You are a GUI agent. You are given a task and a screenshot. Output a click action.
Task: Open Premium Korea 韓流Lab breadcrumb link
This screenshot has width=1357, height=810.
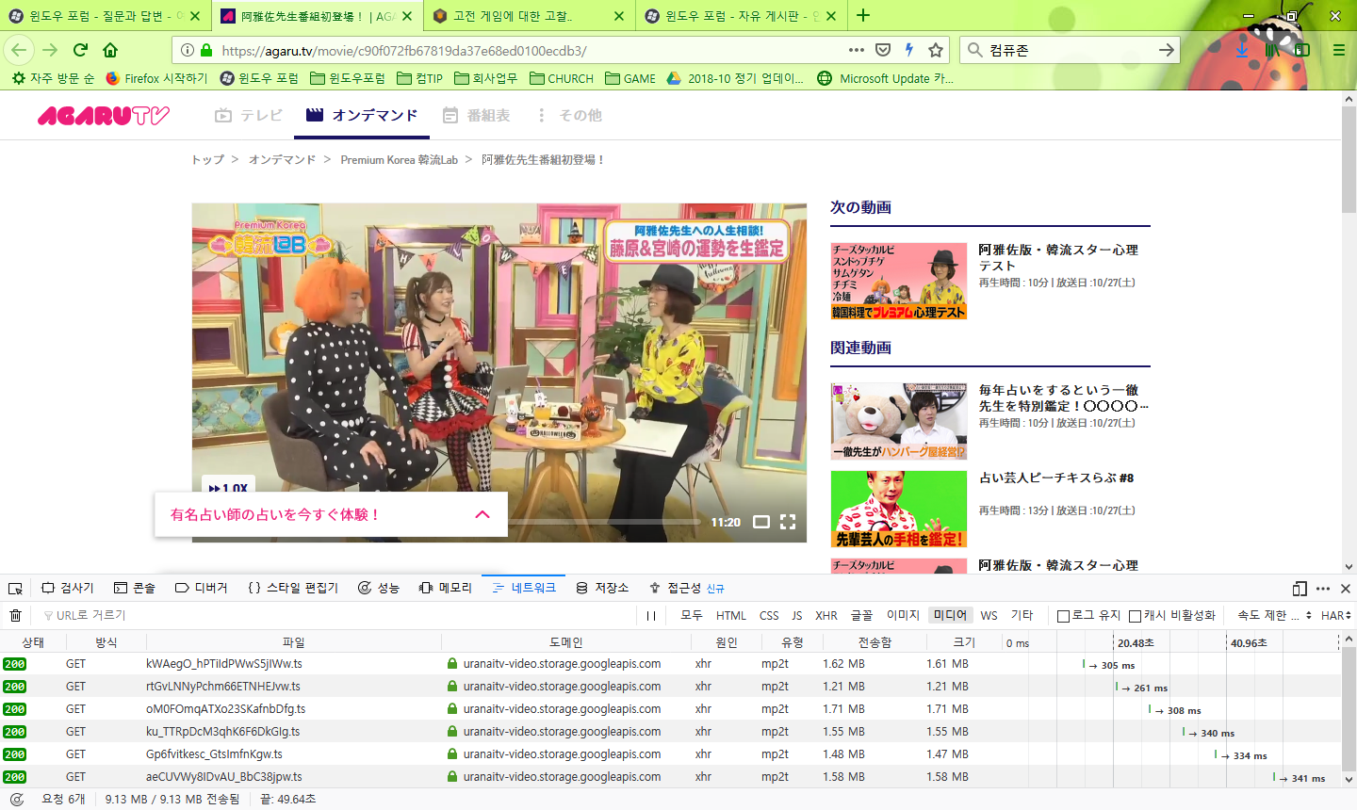[x=400, y=160]
